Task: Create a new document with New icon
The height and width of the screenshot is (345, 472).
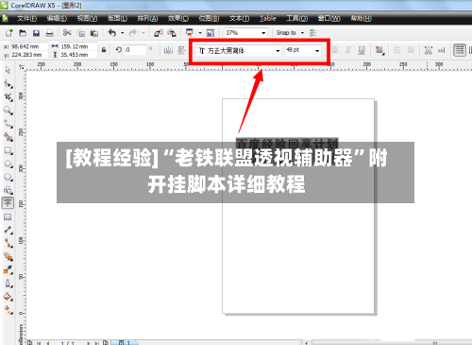Action: pyautogui.click(x=9, y=33)
